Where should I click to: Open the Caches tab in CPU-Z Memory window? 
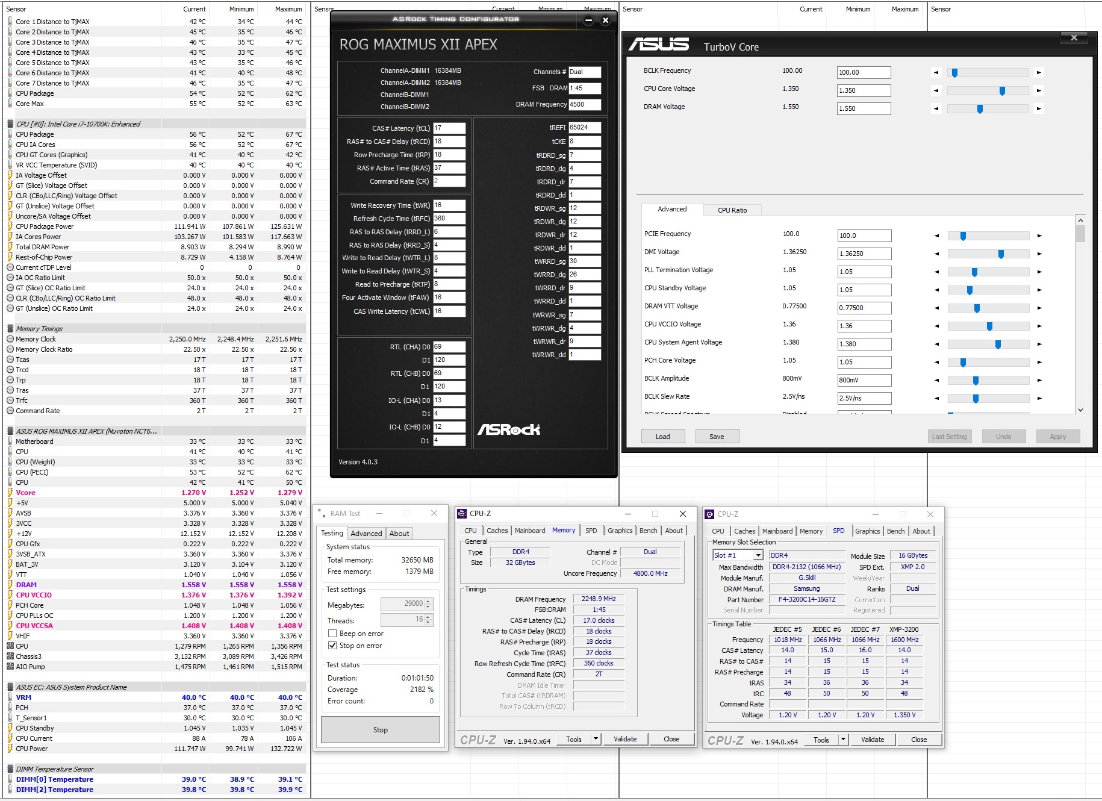pyautogui.click(x=497, y=531)
